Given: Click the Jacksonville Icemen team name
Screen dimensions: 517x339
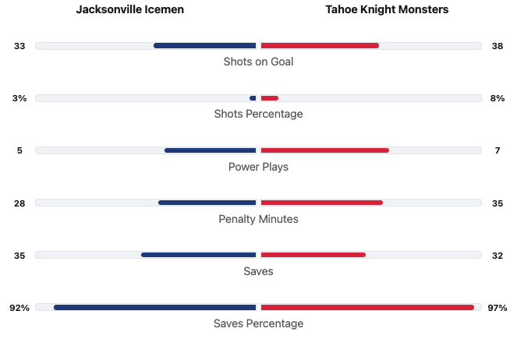Looking at the screenshot, I should click(130, 10).
